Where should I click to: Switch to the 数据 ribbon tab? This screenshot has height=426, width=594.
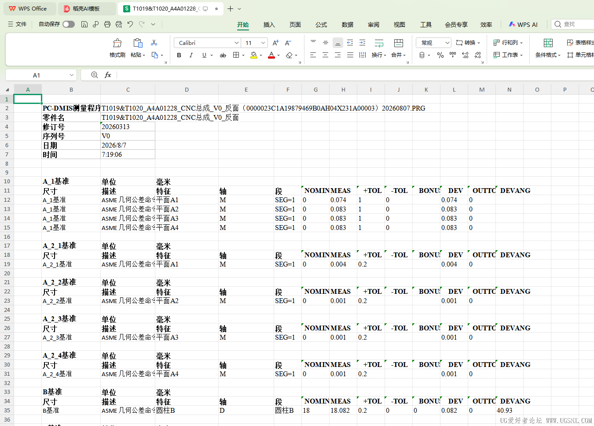pos(348,25)
